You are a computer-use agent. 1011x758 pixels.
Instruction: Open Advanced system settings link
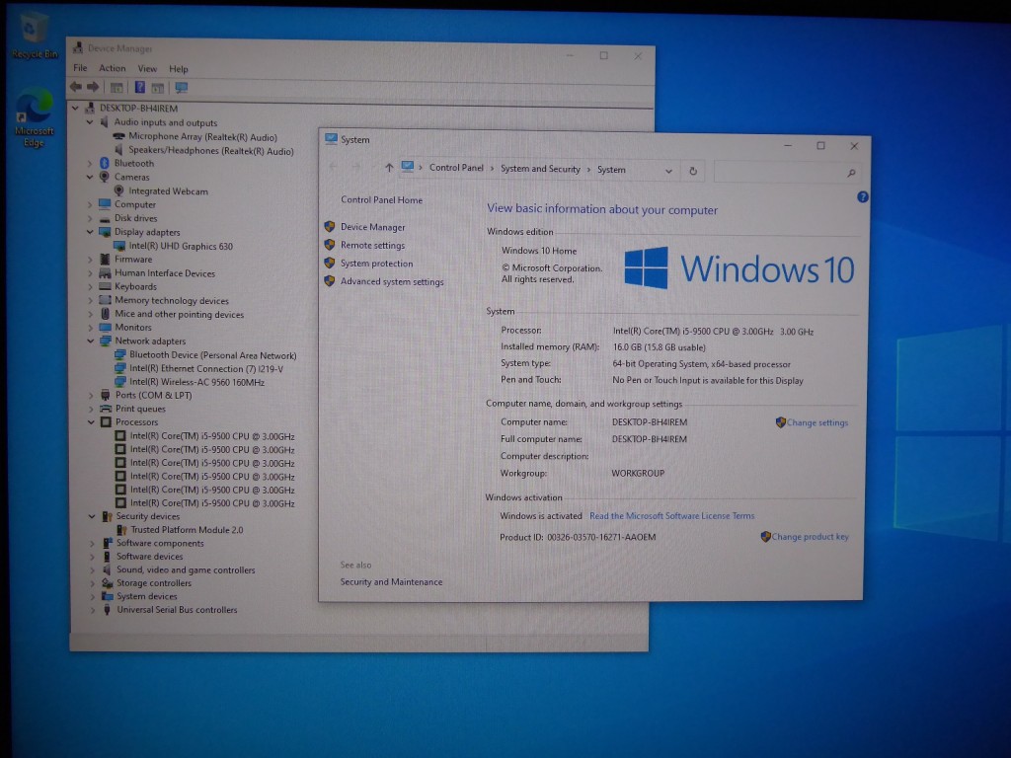coord(392,281)
